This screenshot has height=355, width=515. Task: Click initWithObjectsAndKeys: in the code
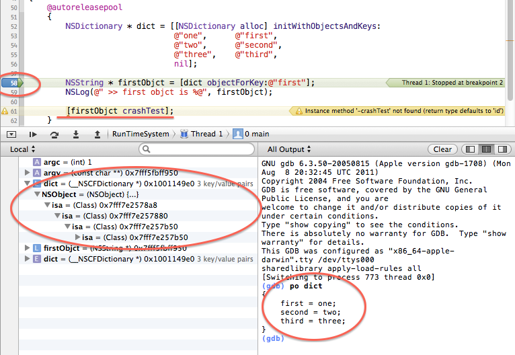point(327,26)
